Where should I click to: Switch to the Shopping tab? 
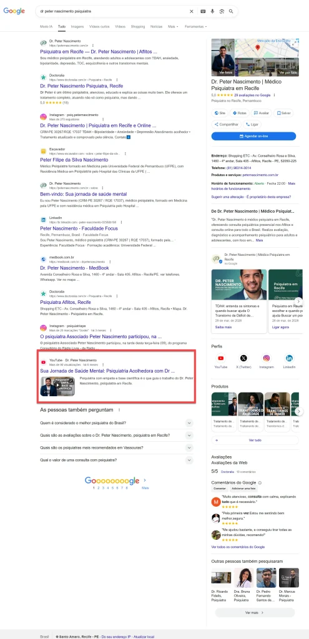pos(138,26)
